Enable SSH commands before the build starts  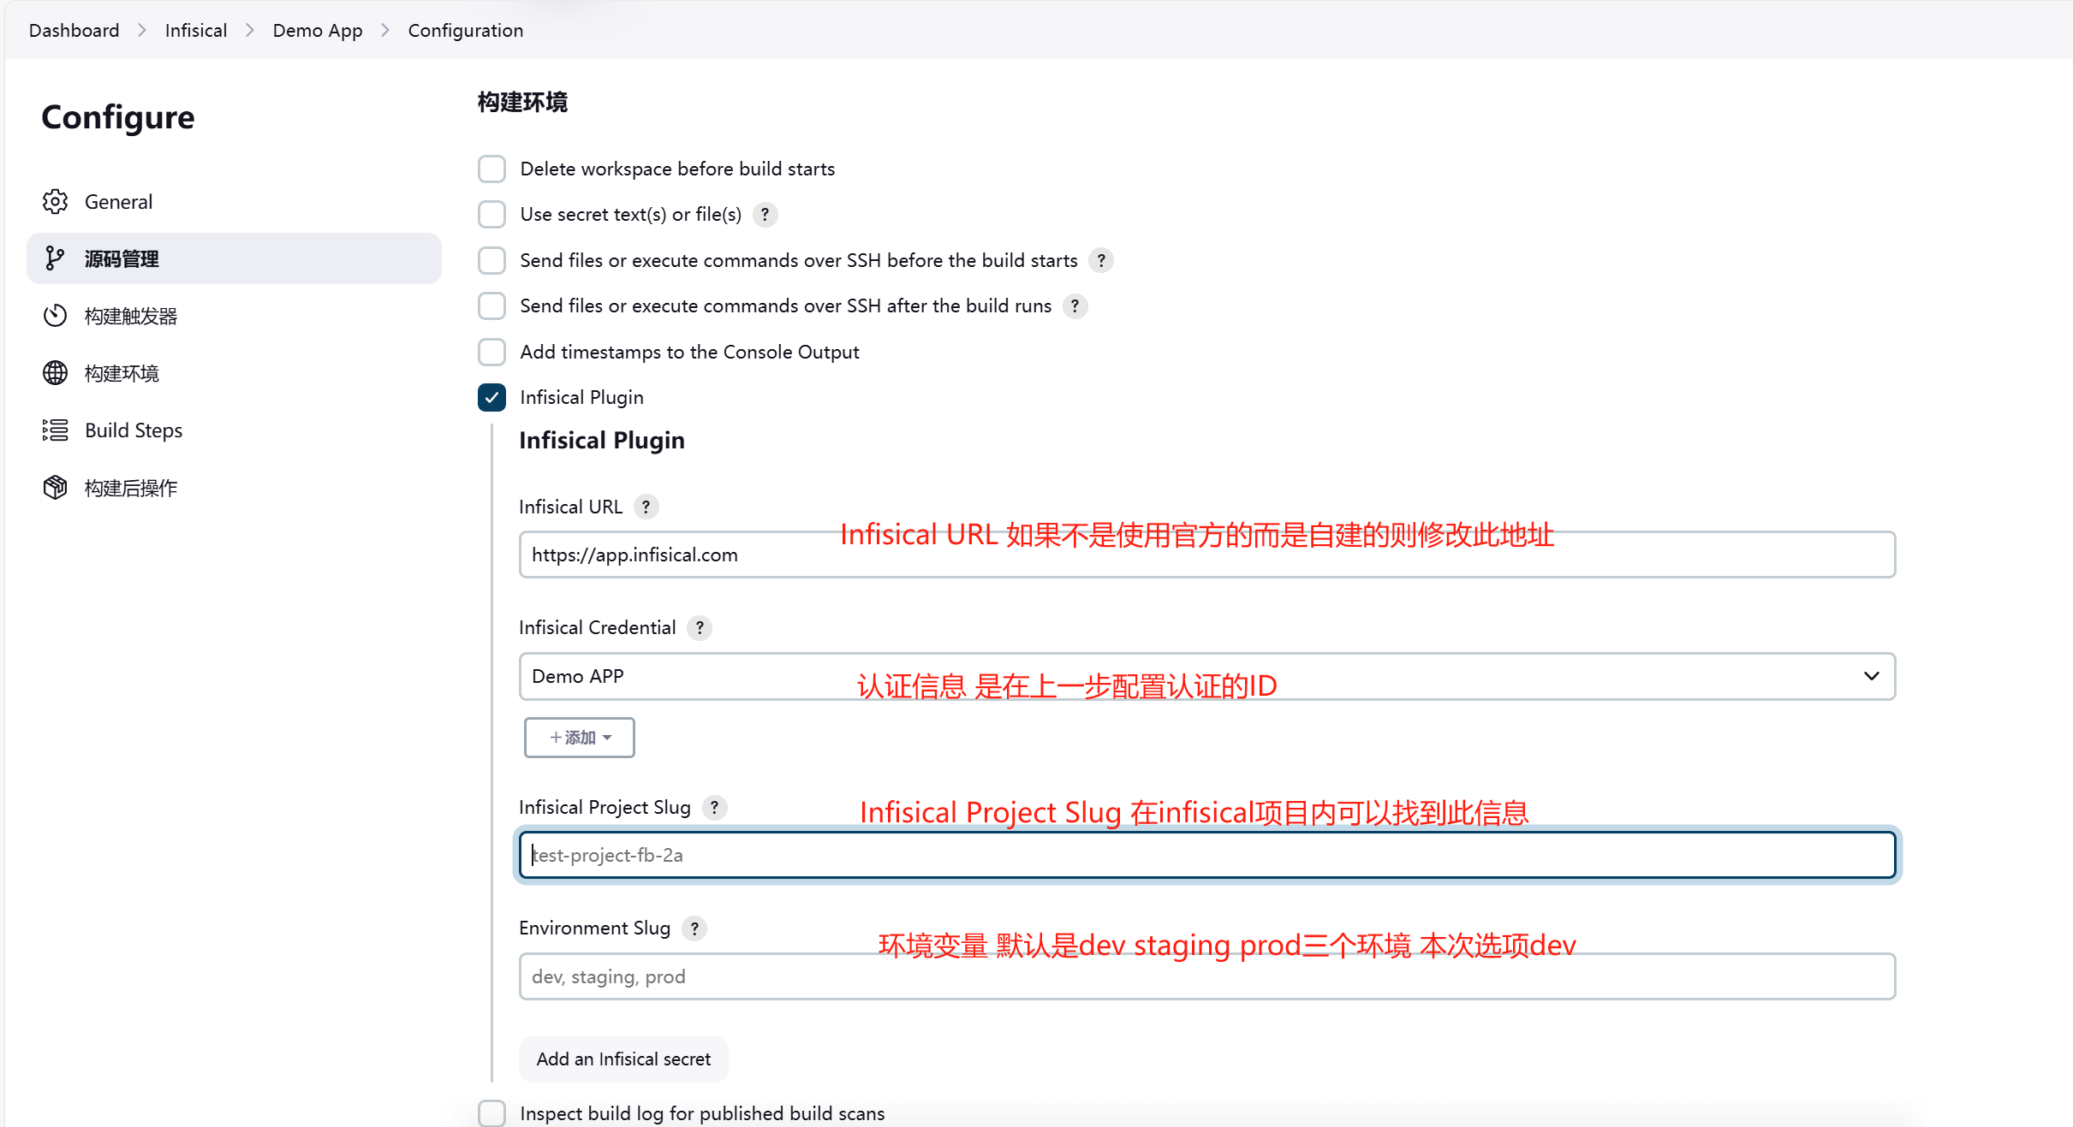point(491,260)
